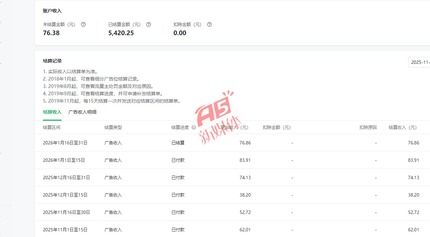Select the 2026年1月16日至31日 settlement period

pyautogui.click(x=65, y=143)
